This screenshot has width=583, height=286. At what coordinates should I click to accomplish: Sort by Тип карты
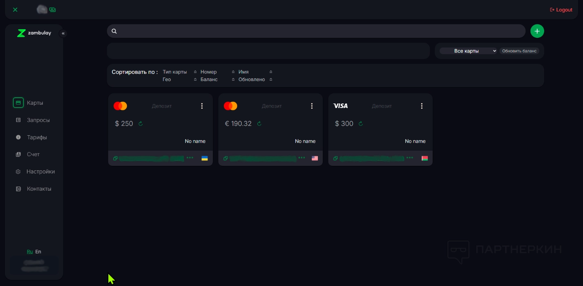[174, 72]
